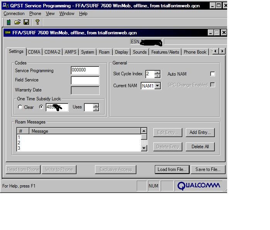The width and height of the screenshot is (270, 230).
Task: Select Roam Messages row 3
Action: [x=79, y=148]
